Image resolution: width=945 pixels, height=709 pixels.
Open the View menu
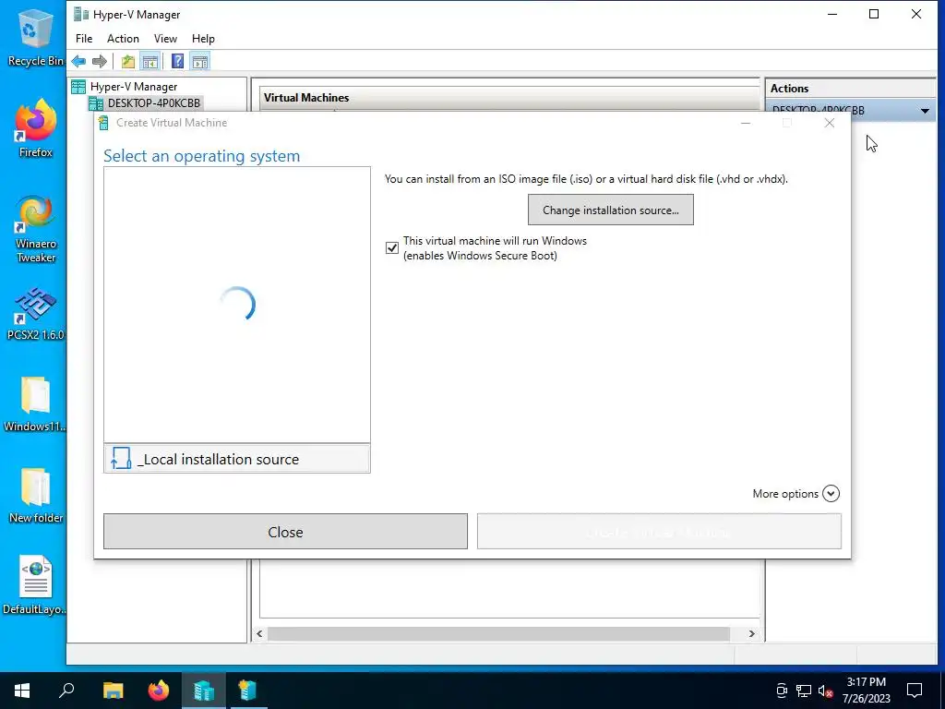[x=165, y=39]
